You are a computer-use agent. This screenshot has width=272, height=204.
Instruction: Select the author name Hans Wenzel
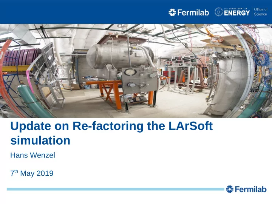[x=32, y=155]
